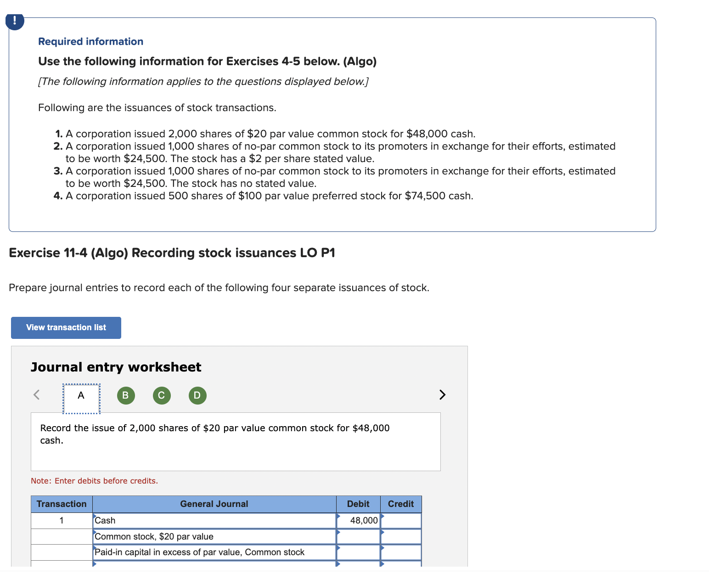
Task: Click debit cell for Common stock row
Action: click(358, 536)
